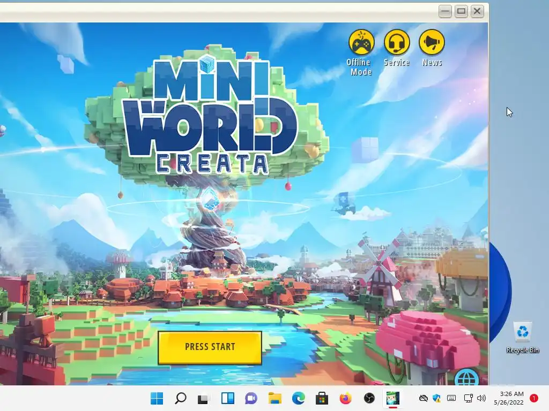
Task: Open the clock showing 3:26 AM
Action: pos(508,398)
